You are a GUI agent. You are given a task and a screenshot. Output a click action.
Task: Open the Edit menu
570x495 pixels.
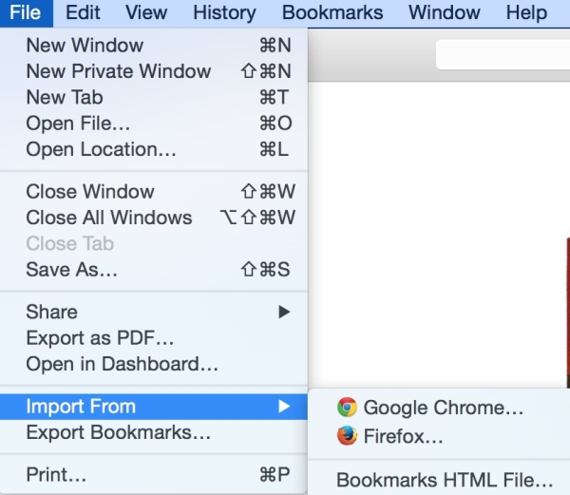click(84, 13)
